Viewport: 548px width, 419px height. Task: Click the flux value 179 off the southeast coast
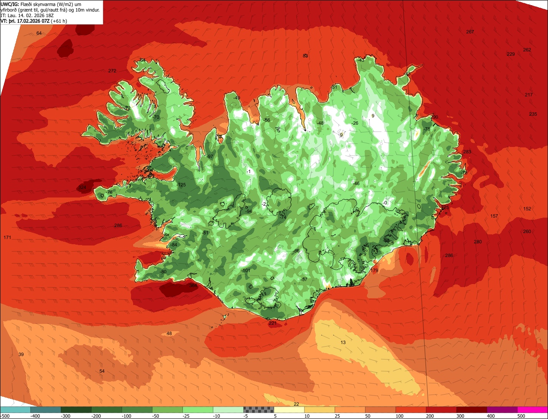point(375,270)
